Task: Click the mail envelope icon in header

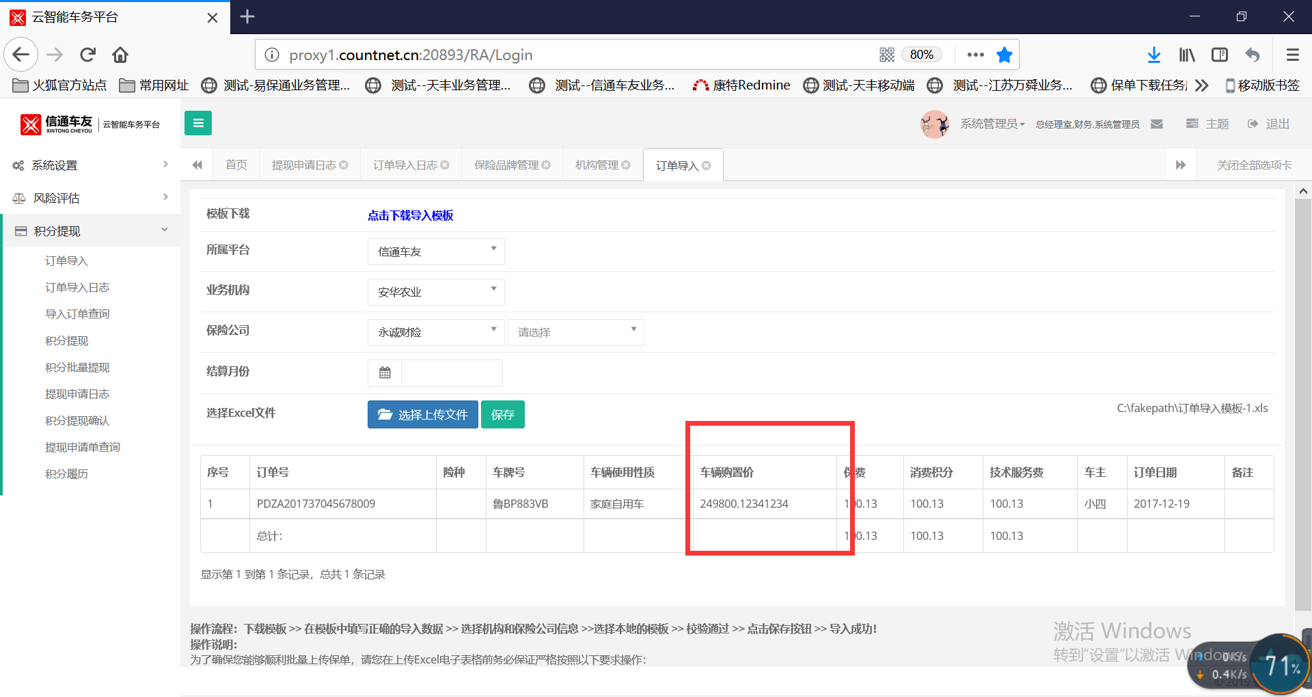Action: pos(1157,124)
